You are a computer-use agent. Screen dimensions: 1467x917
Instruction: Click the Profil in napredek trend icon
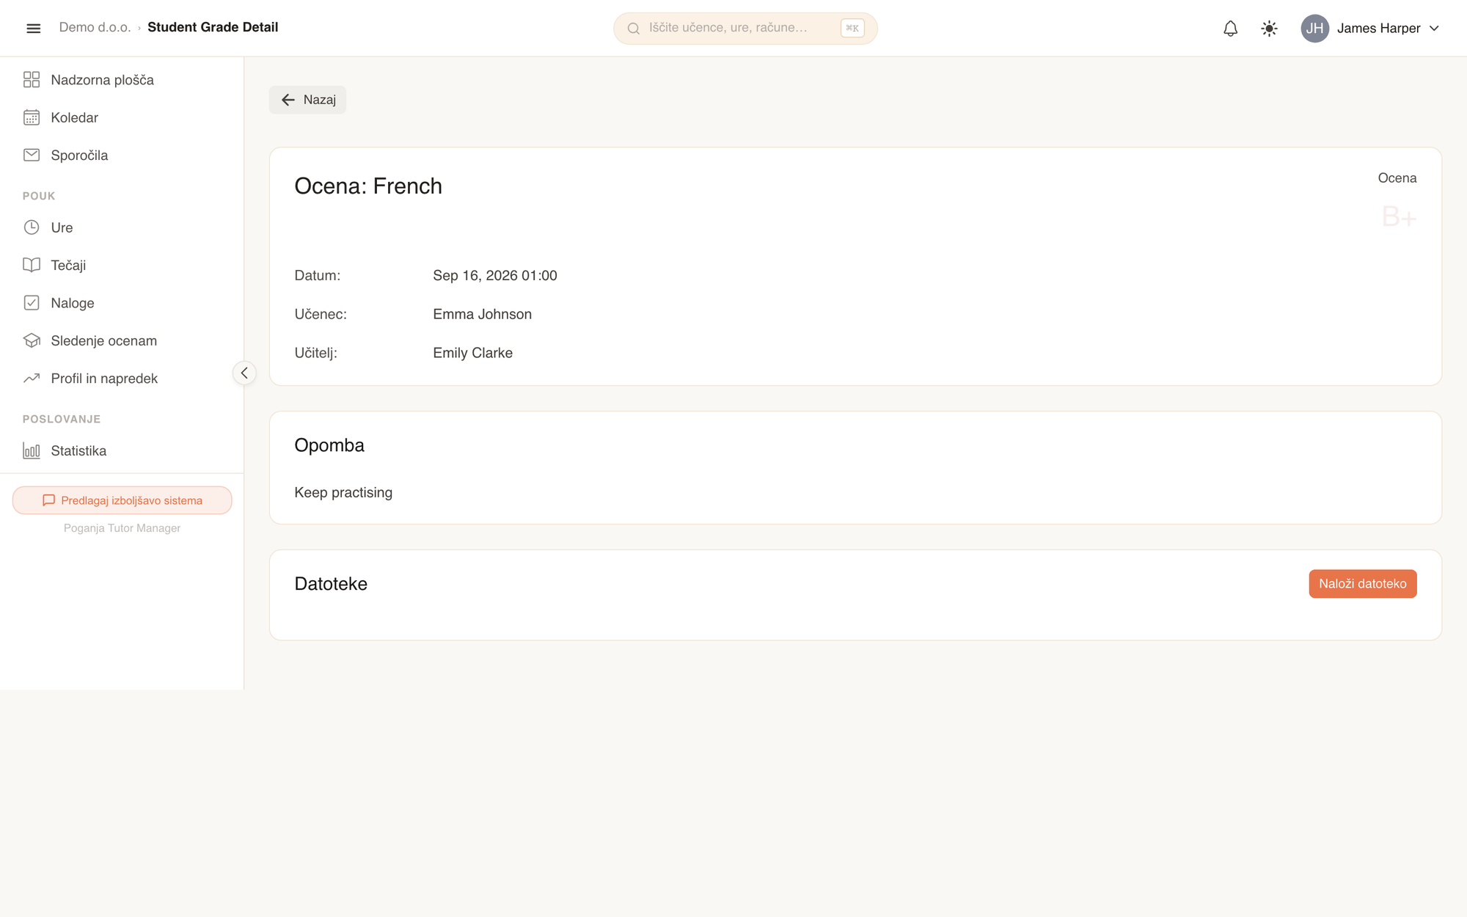tap(32, 378)
